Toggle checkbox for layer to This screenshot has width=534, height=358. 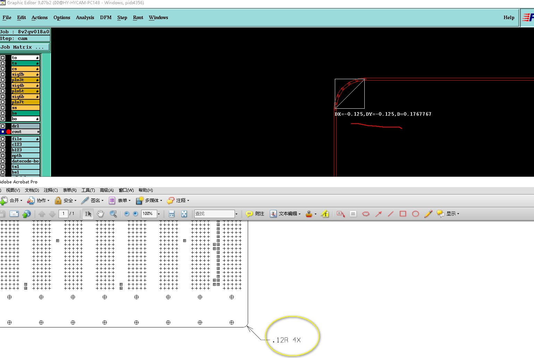click(3, 58)
